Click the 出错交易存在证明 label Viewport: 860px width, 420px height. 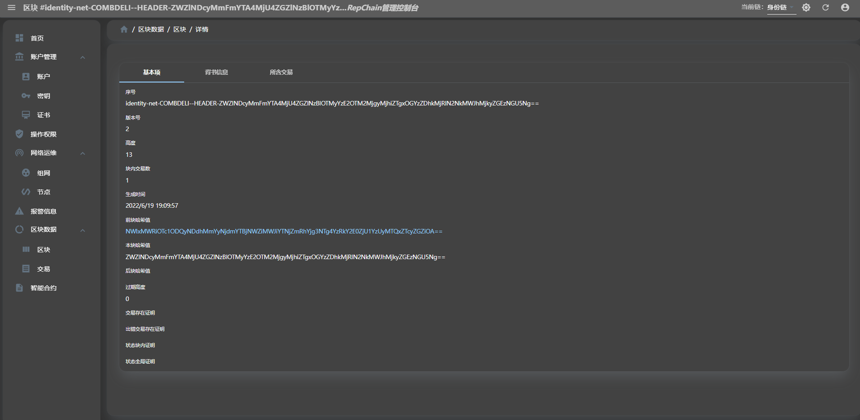pyautogui.click(x=145, y=329)
